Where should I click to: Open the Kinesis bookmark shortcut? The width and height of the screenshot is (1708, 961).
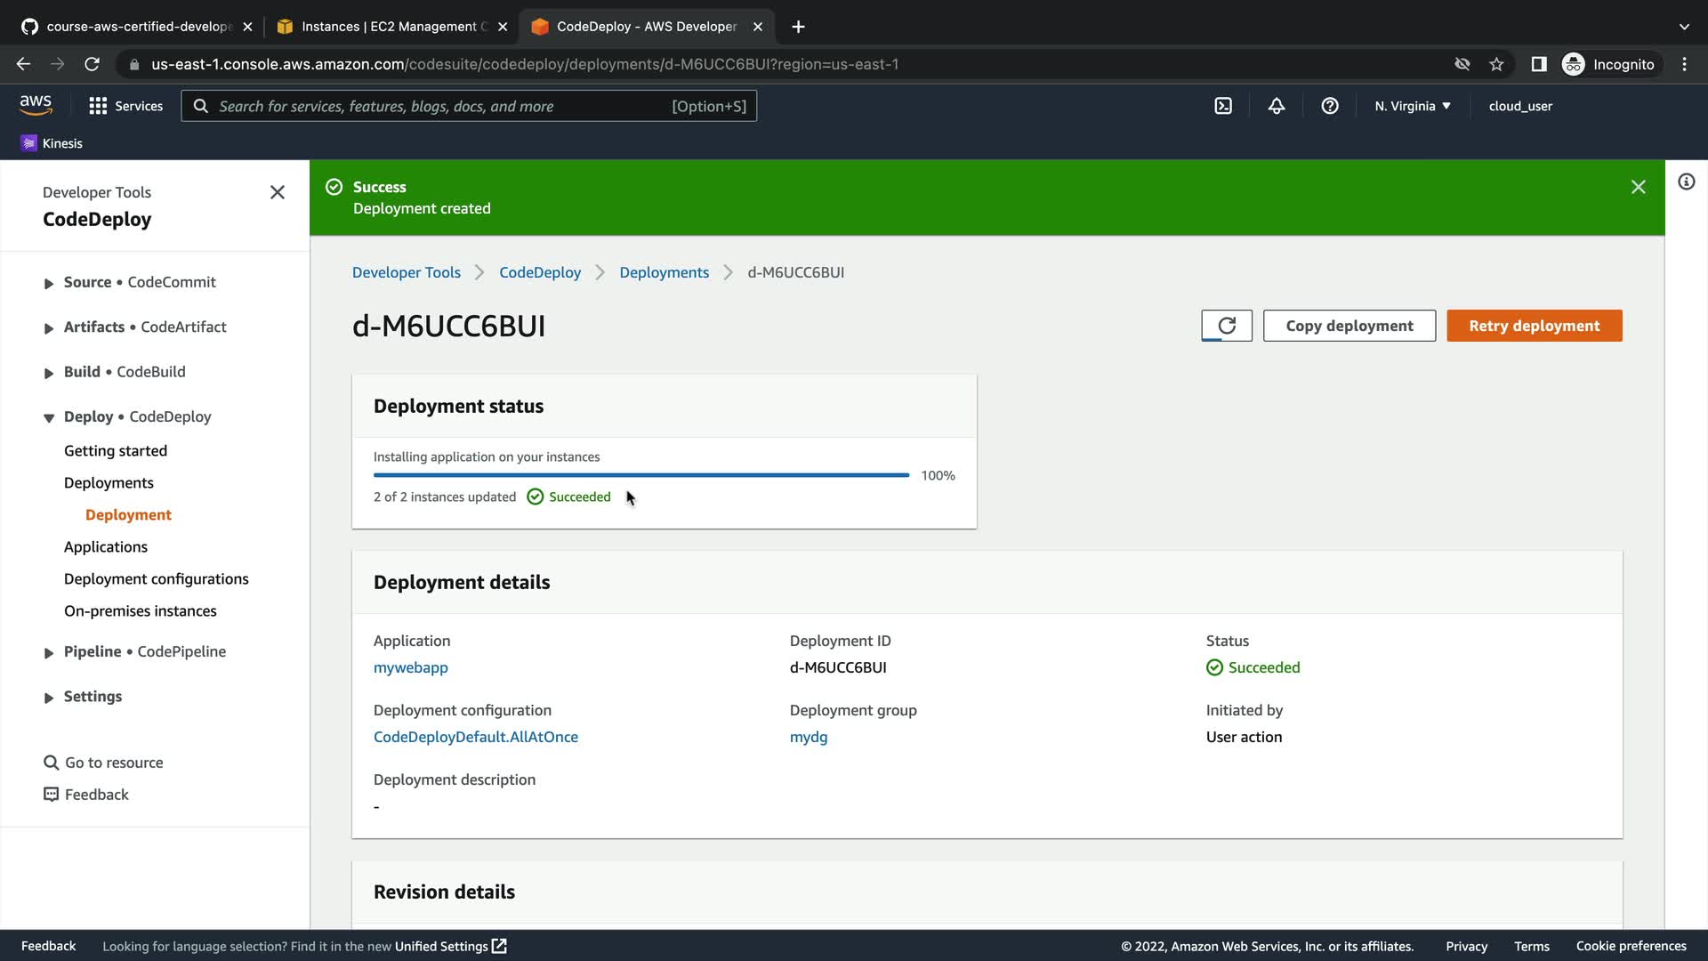click(52, 143)
